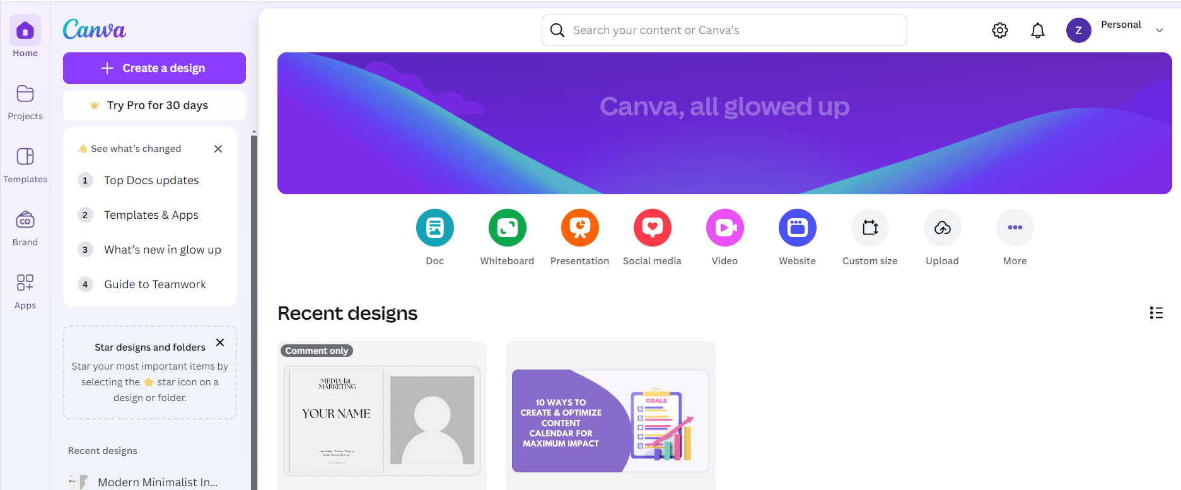Click the Canva logo

pos(95,29)
